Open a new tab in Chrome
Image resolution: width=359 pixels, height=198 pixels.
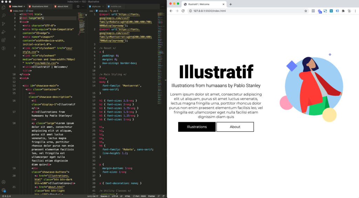pyautogui.click(x=231, y=4)
